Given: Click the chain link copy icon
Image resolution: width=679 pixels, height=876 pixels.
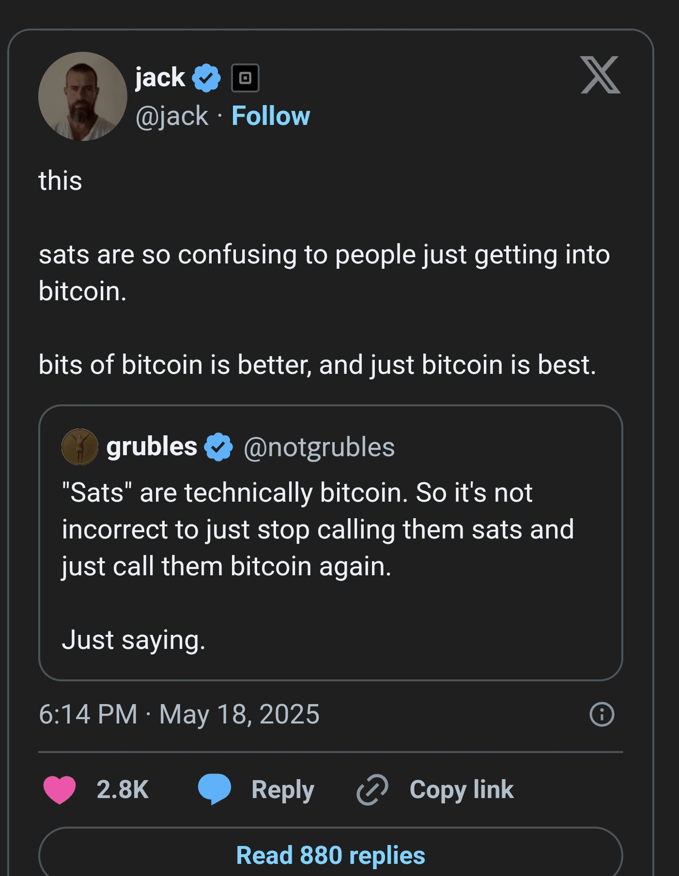Looking at the screenshot, I should [x=372, y=789].
